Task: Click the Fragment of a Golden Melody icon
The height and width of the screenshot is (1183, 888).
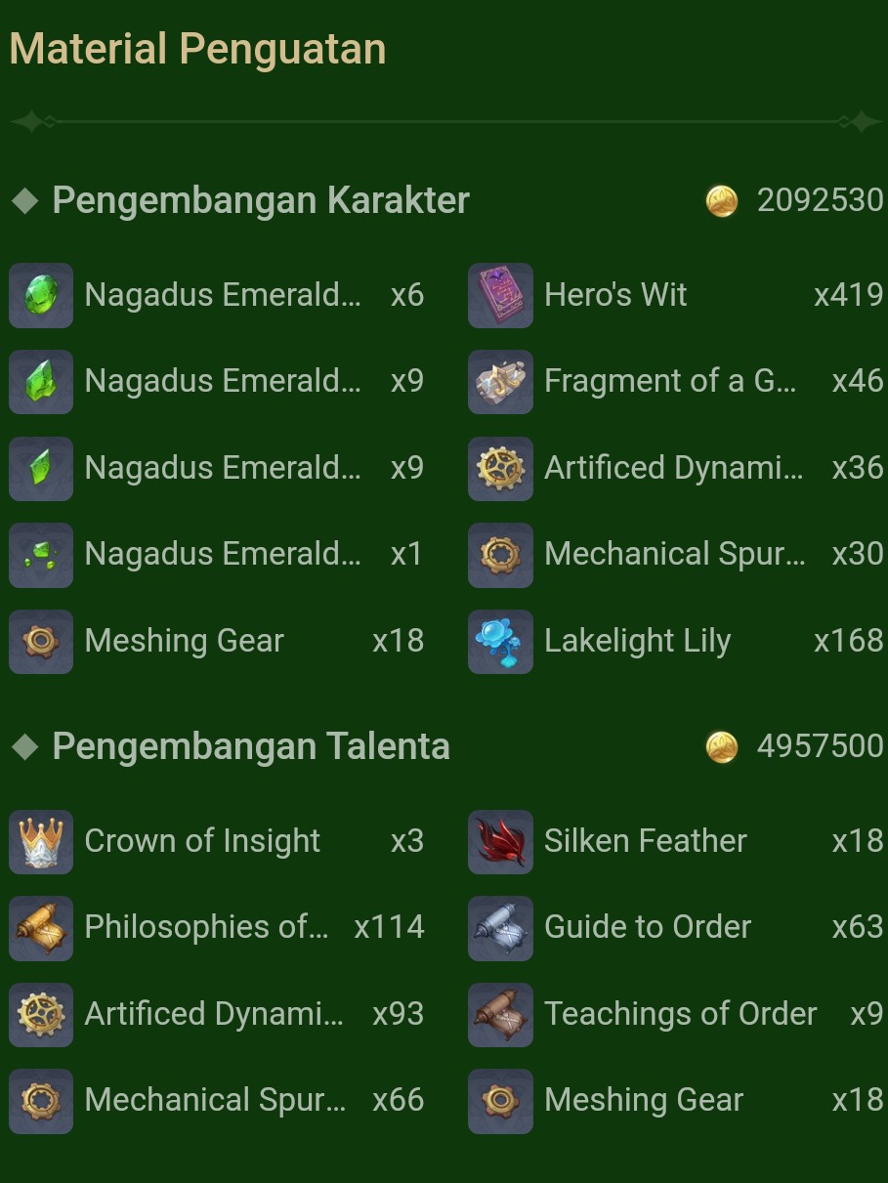Action: (x=500, y=381)
